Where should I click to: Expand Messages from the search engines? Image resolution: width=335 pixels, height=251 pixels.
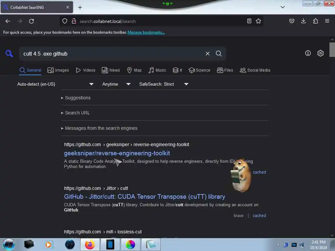[x=99, y=128]
